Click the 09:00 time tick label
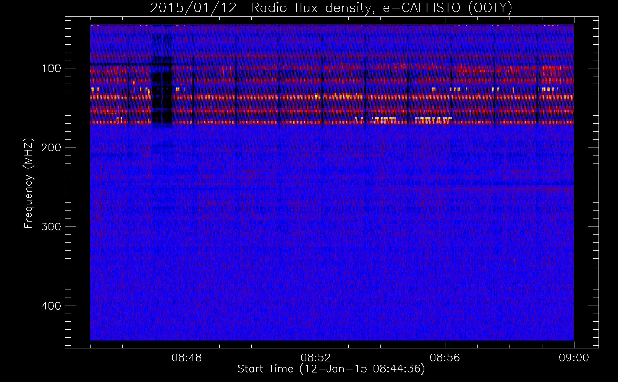This screenshot has height=382, width=618. [574, 358]
